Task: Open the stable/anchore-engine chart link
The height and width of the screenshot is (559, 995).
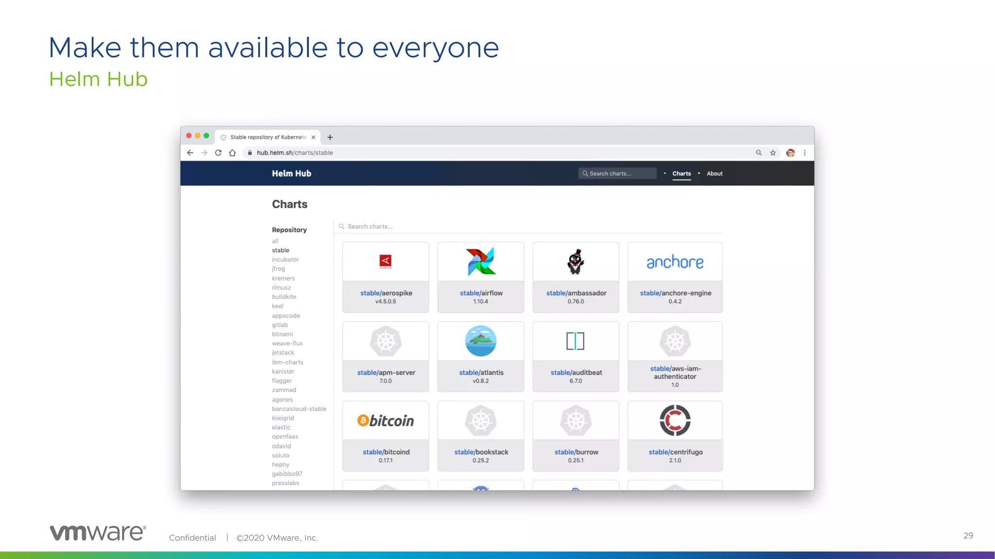Action: coord(675,293)
